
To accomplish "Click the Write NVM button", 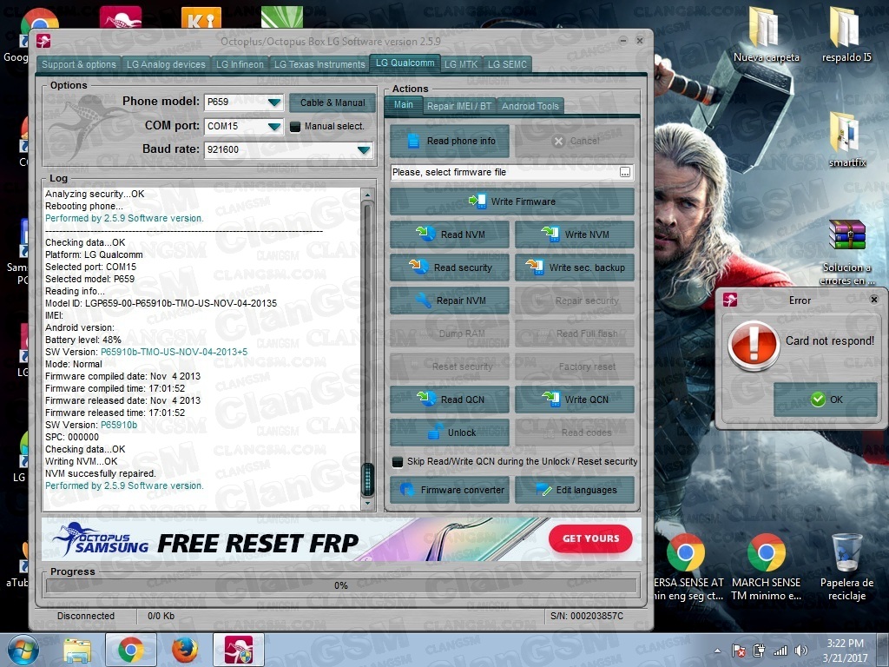I will point(575,234).
